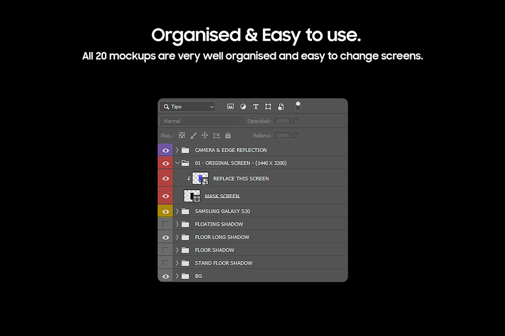The image size is (505, 336).
Task: Click clipping mask arrow on REPLACE THIS SCREEN
Action: [x=189, y=179]
